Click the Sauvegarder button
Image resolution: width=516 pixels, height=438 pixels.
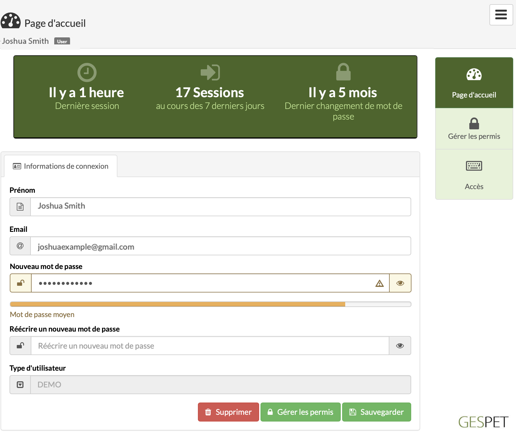pyautogui.click(x=377, y=412)
